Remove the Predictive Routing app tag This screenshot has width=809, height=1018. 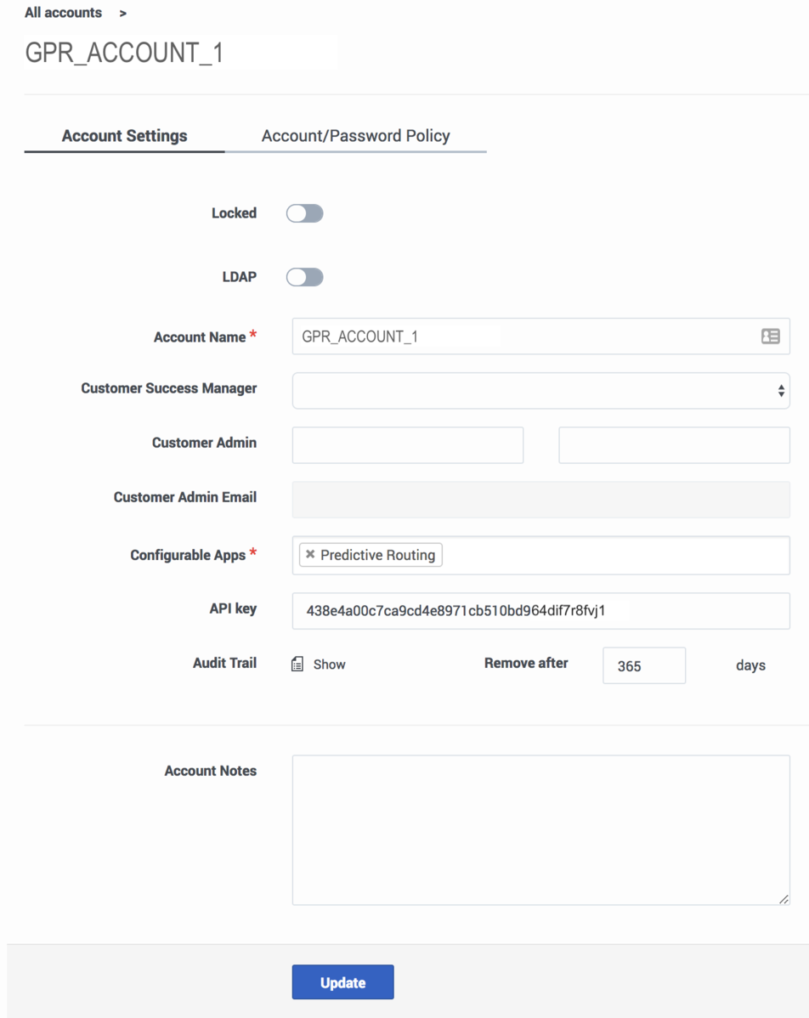coord(310,555)
